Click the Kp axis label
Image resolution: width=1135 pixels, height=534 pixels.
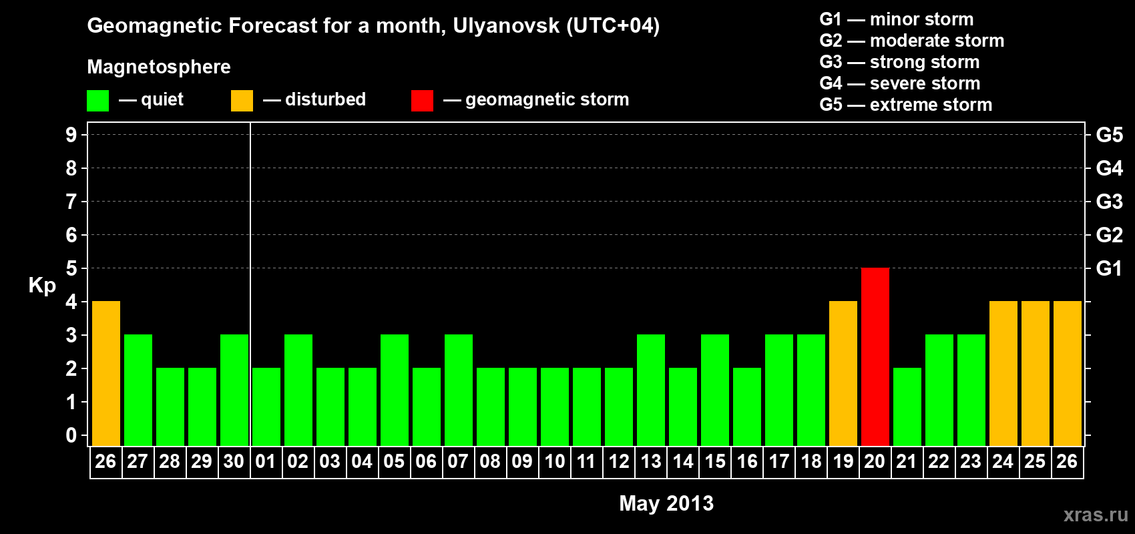tap(42, 286)
